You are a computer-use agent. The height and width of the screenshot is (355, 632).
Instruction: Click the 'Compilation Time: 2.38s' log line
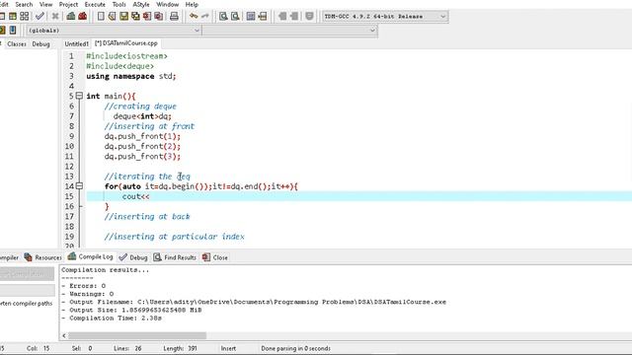tap(112, 318)
